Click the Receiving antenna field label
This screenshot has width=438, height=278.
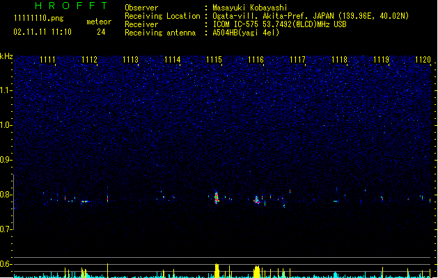point(160,33)
